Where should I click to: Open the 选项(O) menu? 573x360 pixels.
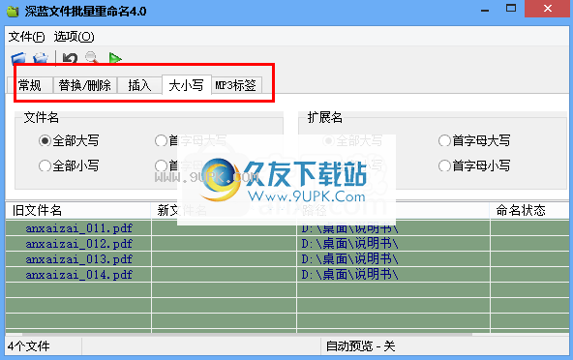pyautogui.click(x=75, y=37)
